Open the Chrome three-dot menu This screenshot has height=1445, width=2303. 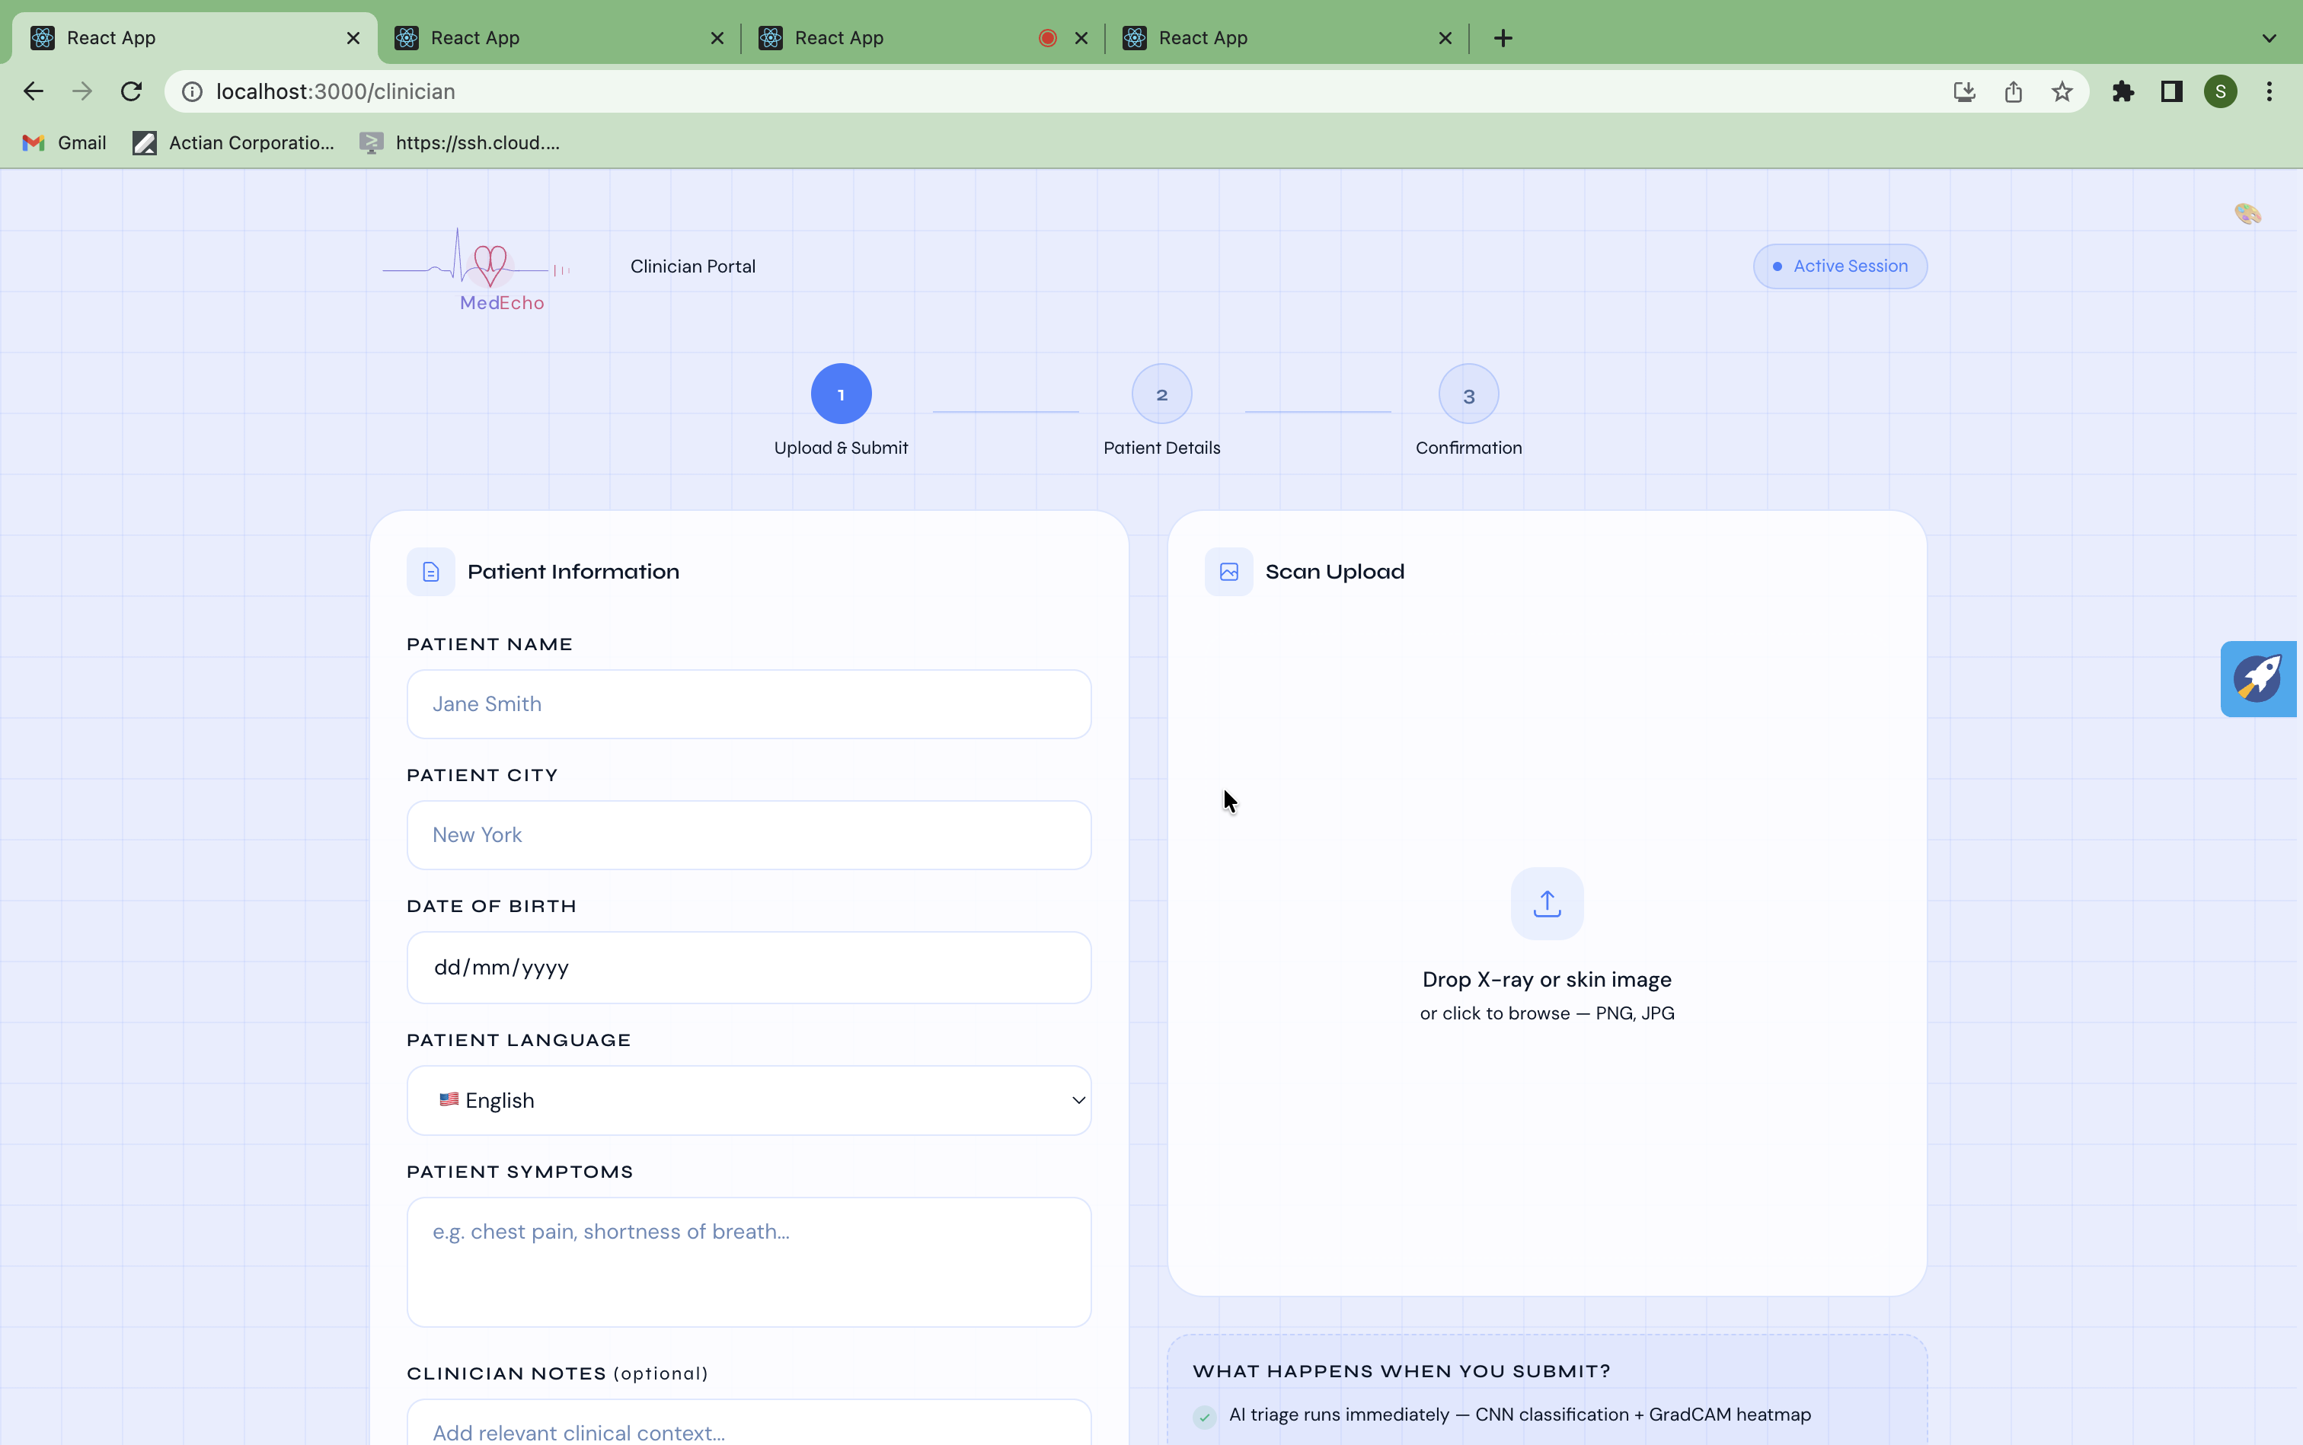point(2269,92)
